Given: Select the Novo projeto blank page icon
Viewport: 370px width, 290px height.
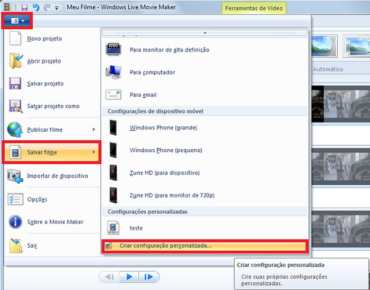Looking at the screenshot, I should [x=15, y=38].
